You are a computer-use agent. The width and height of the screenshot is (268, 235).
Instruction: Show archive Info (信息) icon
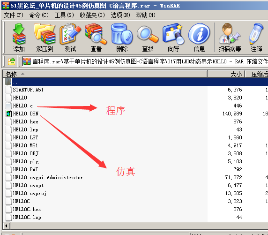pyautogui.click(x=199, y=38)
